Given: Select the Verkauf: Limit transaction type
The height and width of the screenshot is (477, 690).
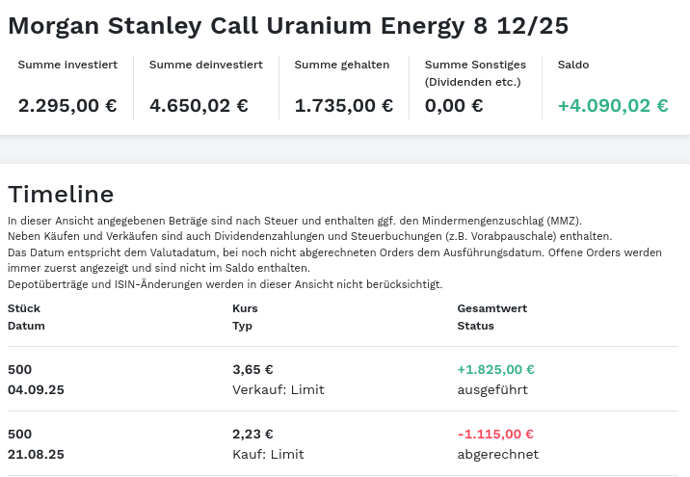Looking at the screenshot, I should tap(279, 389).
